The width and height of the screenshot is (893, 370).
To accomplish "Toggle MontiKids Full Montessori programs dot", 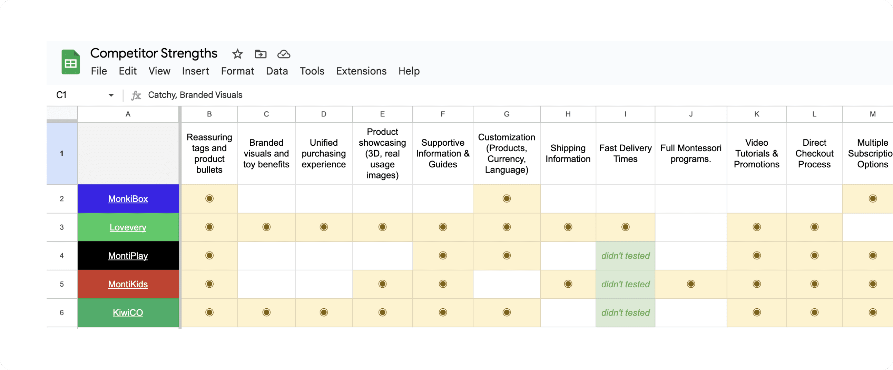I will tap(690, 284).
